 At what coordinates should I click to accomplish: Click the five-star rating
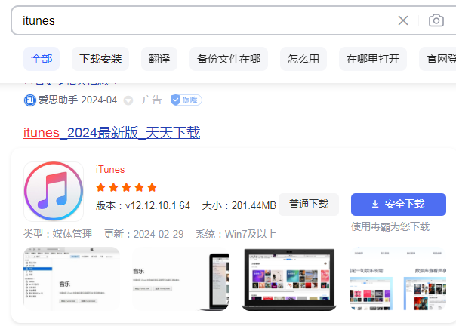click(x=126, y=188)
